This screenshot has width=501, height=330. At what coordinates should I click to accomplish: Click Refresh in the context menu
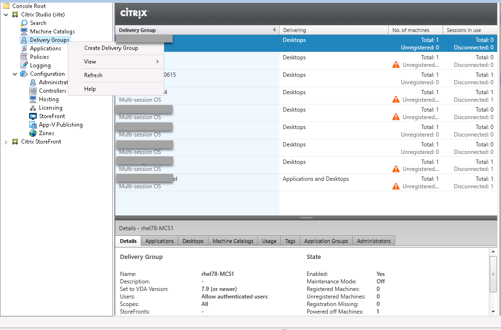(x=93, y=75)
